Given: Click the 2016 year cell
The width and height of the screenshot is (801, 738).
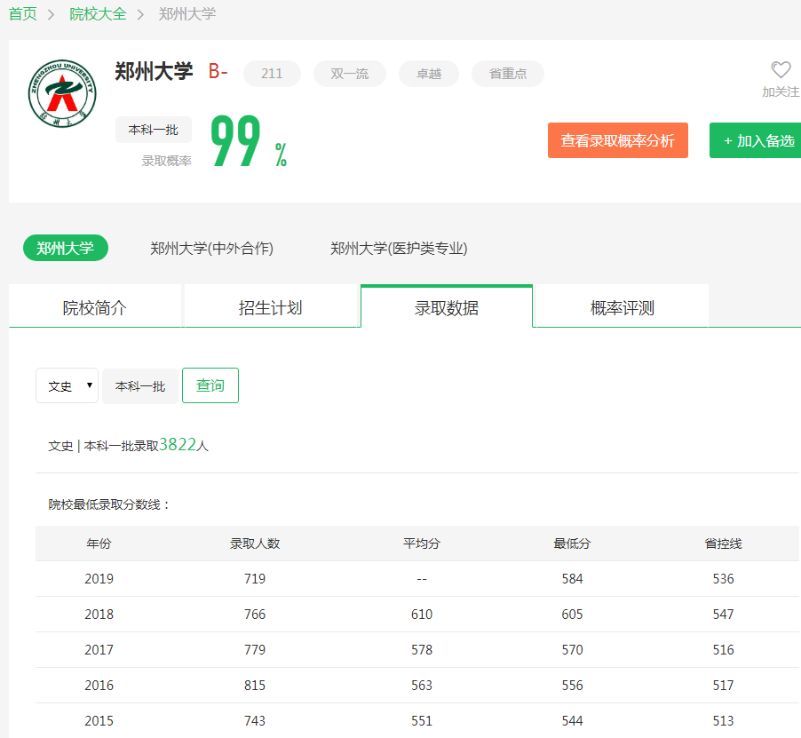Looking at the screenshot, I should point(99,685).
